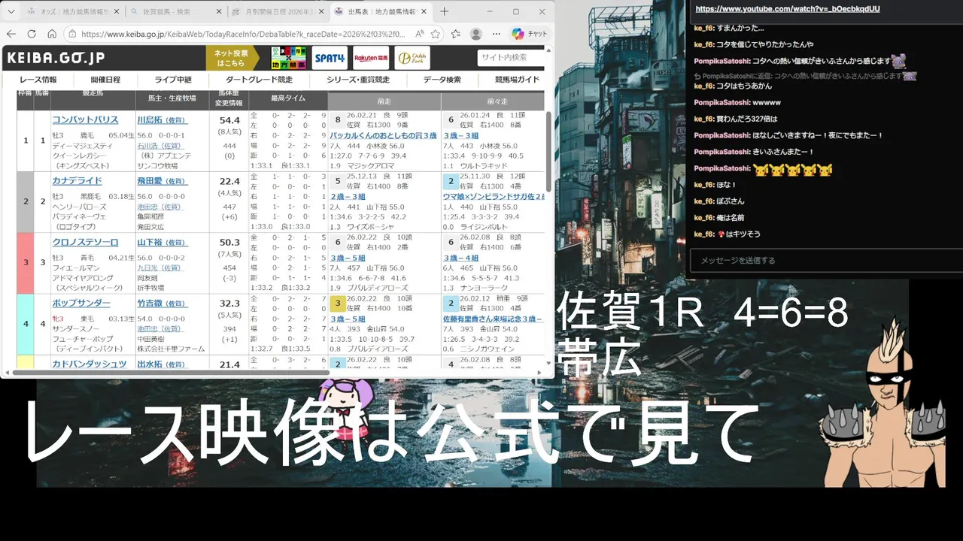Click the site info lock icon in address bar
This screenshot has width=963, height=541.
point(71,34)
